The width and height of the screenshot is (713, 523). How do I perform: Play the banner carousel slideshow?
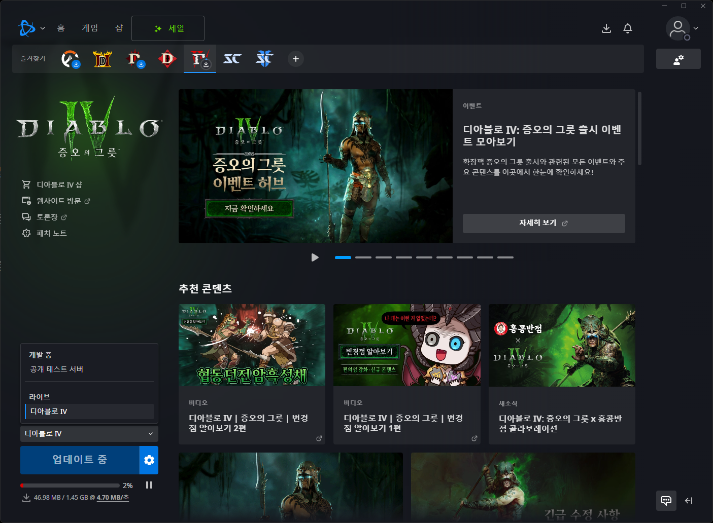(315, 257)
